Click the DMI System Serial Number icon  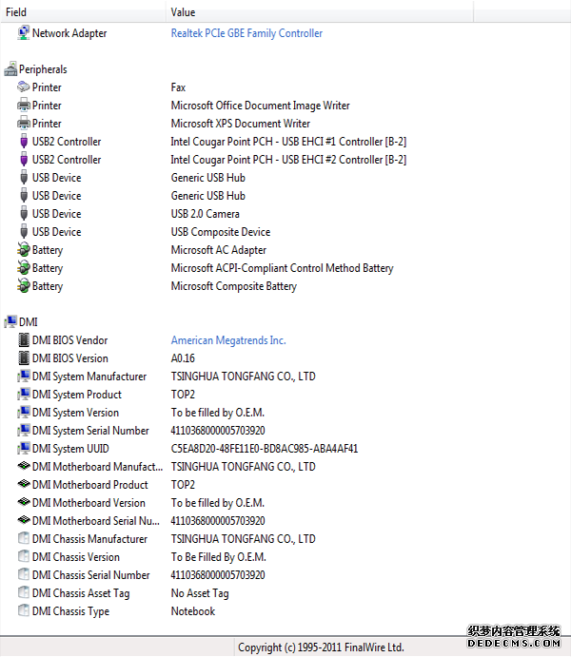(24, 431)
